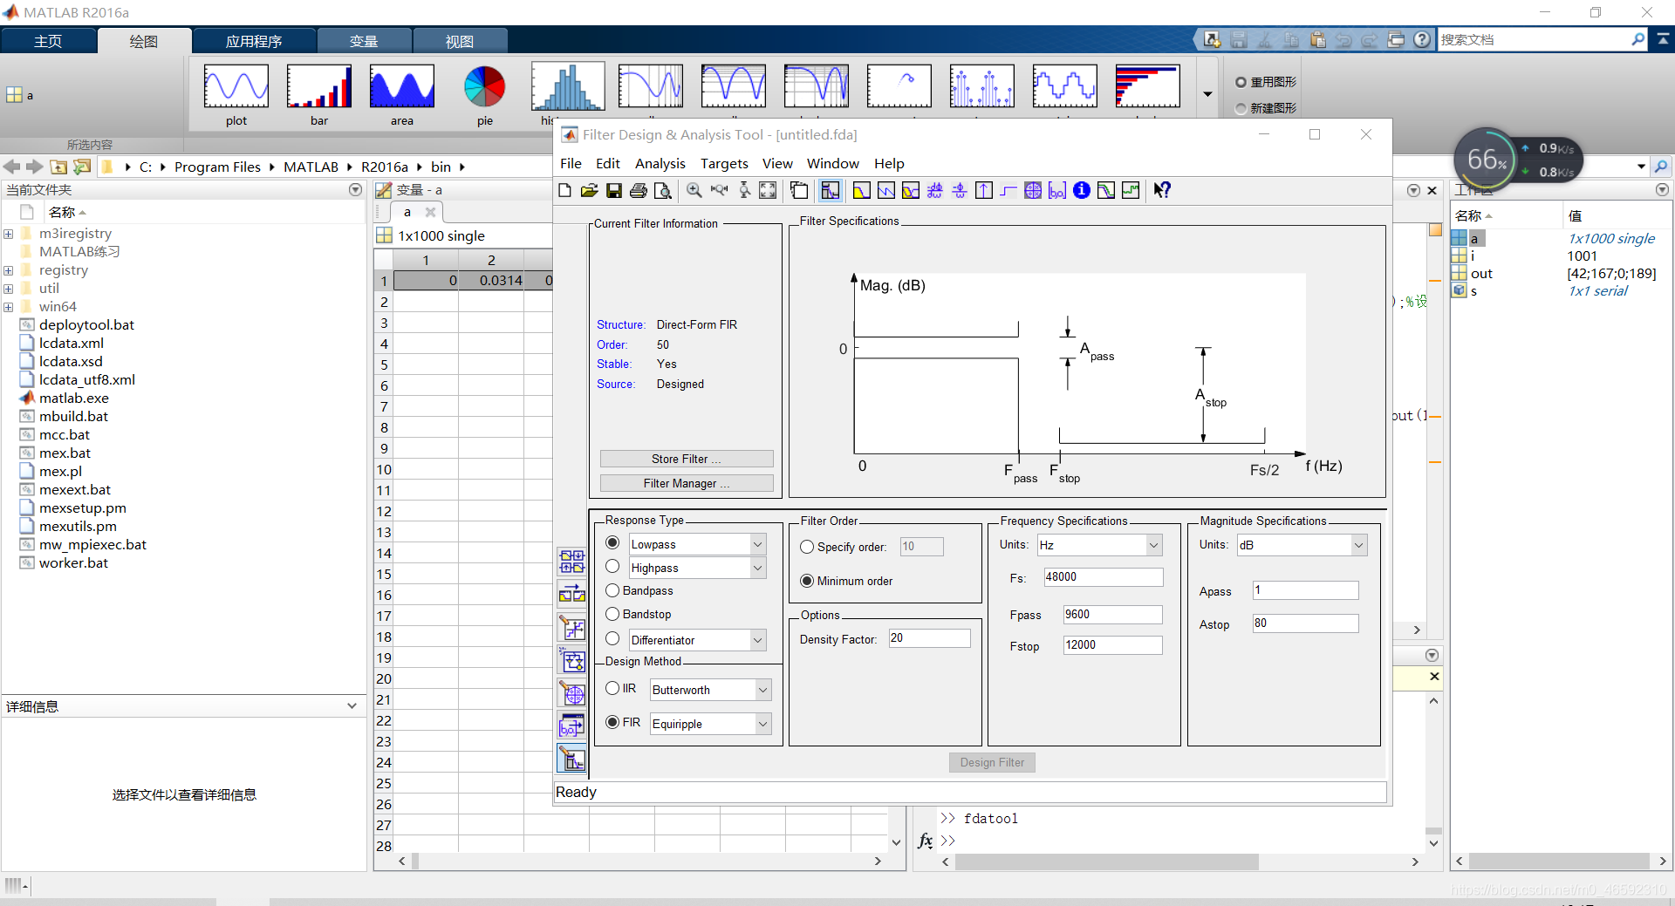This screenshot has height=906, width=1675.
Task: Open the Butterworth IIR method dropdown
Action: (x=762, y=690)
